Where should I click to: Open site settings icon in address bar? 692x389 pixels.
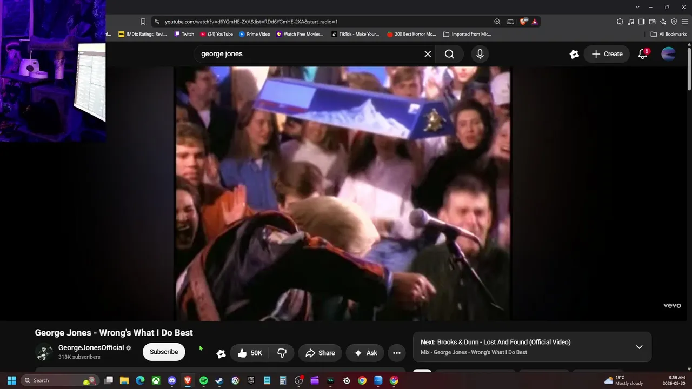click(x=157, y=22)
